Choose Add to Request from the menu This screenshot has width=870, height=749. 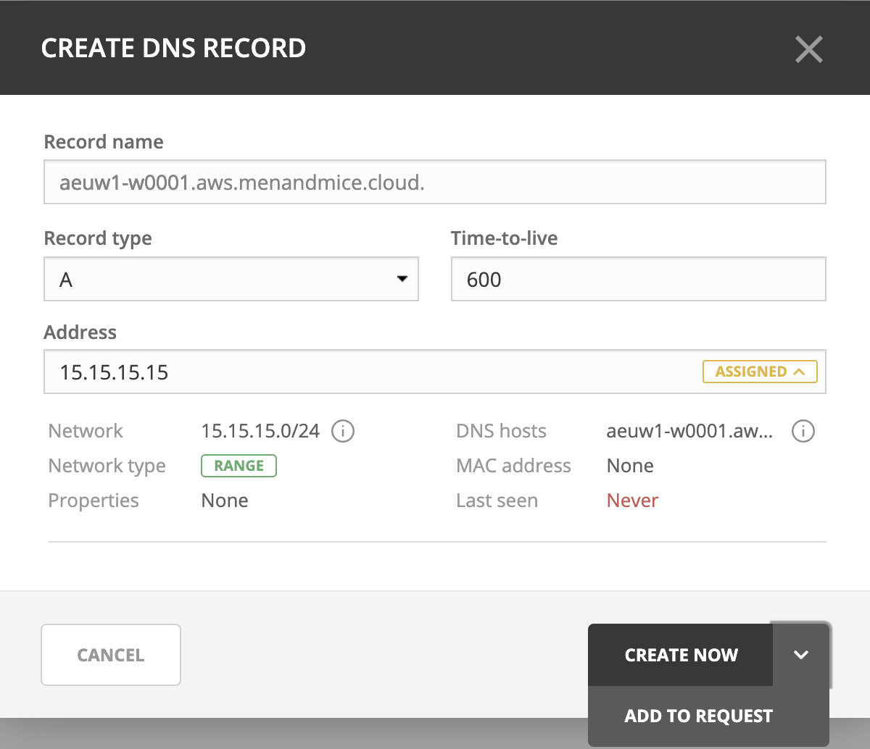pos(698,716)
